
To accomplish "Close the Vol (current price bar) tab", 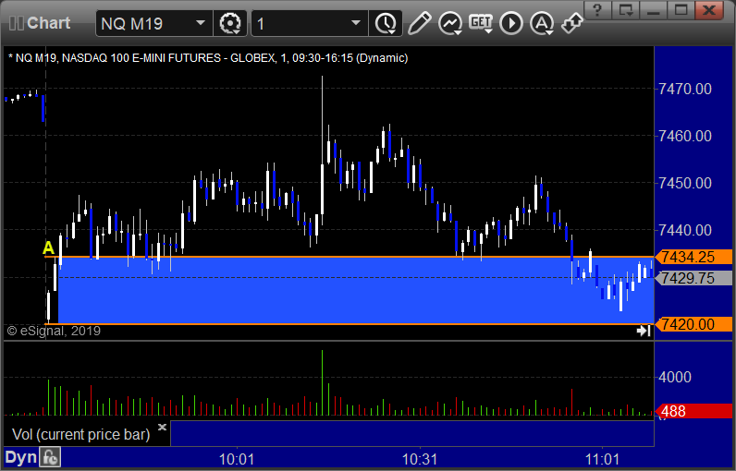I will click(162, 427).
